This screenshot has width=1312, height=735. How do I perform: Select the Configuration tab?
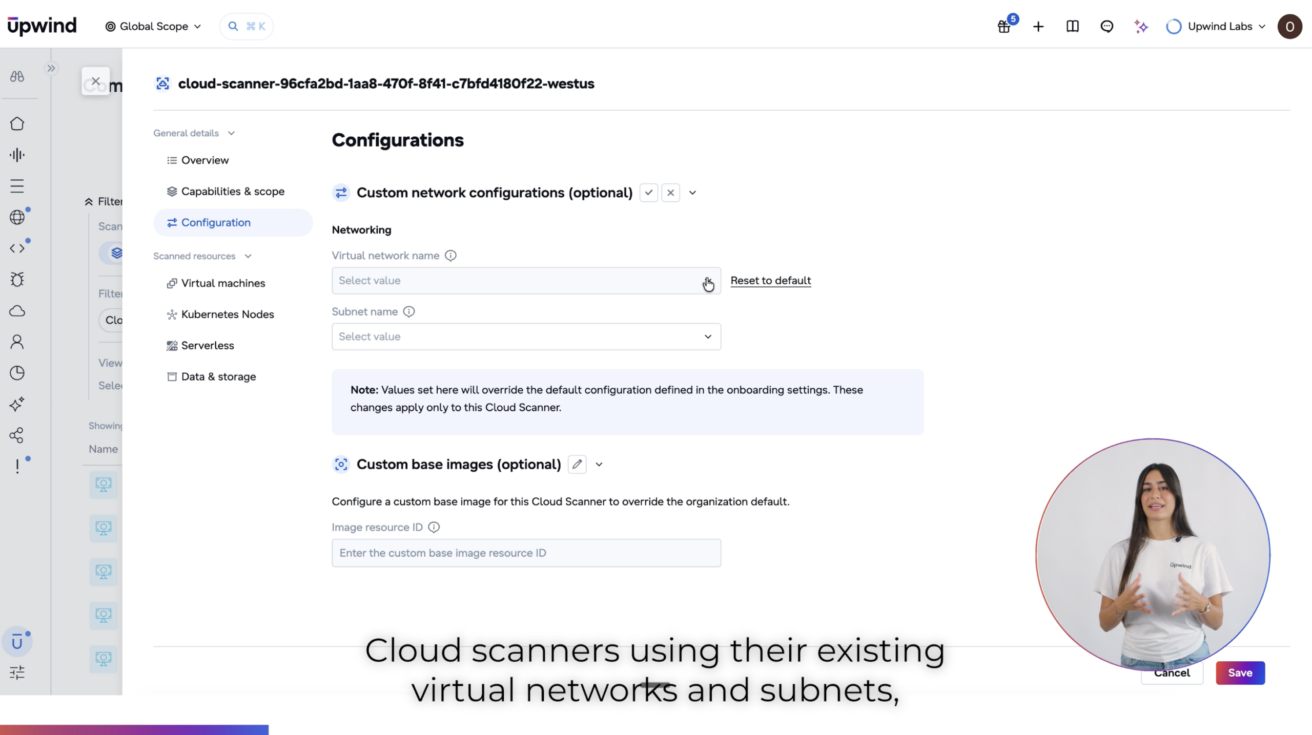point(233,223)
